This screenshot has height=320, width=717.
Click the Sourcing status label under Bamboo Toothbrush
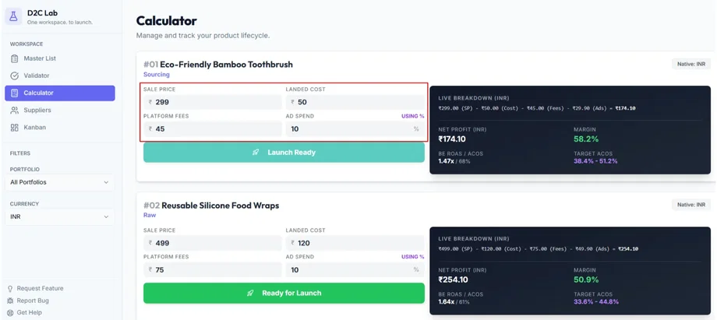tap(156, 75)
